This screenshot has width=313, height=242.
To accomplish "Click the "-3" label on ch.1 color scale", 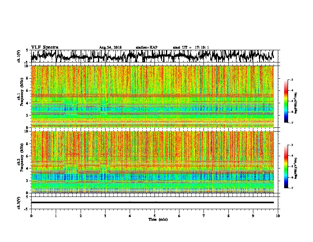I will (291, 80).
